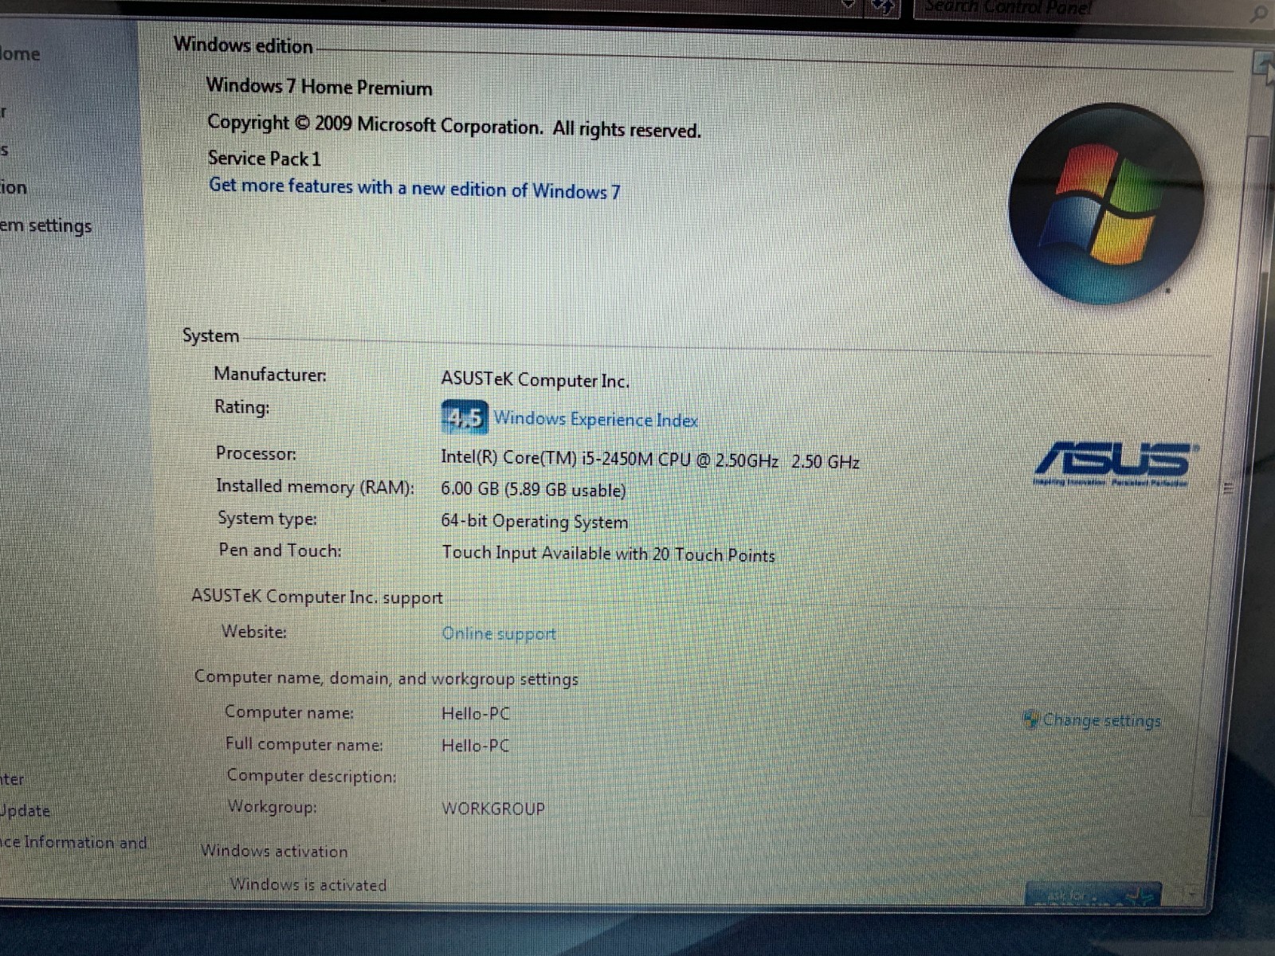
Task: Select the Full computer name value 'Hello-PC'
Action: coord(476,746)
